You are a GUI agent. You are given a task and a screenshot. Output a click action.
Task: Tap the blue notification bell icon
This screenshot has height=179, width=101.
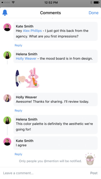[5, 13]
